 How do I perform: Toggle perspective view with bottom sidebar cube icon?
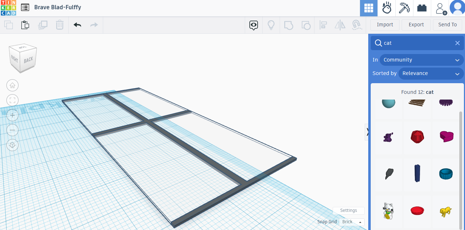[x=12, y=145]
